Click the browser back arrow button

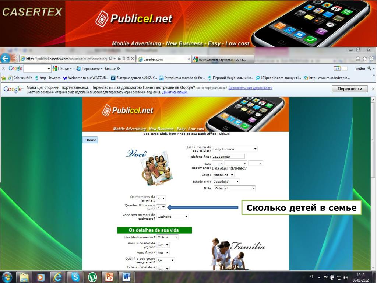(5, 59)
